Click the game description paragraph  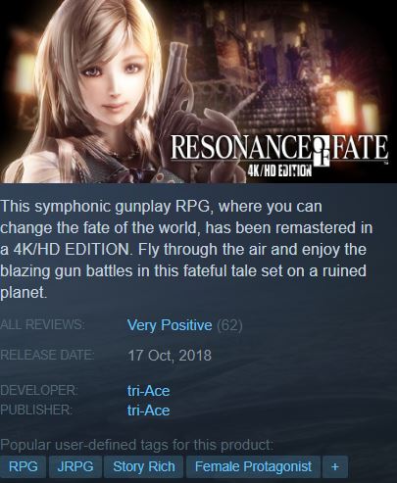[186, 249]
